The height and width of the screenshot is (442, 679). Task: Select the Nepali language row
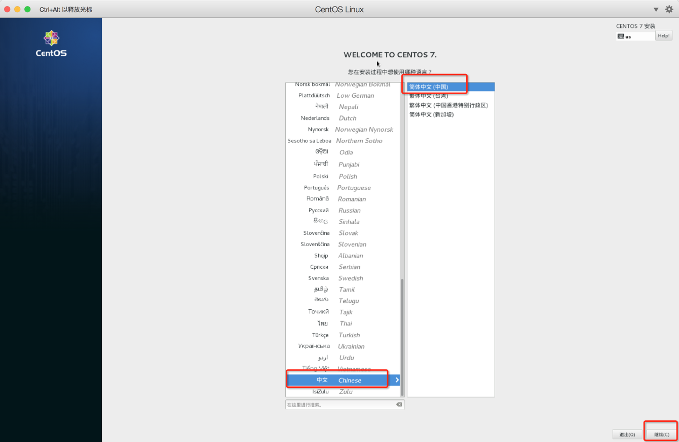(343, 107)
